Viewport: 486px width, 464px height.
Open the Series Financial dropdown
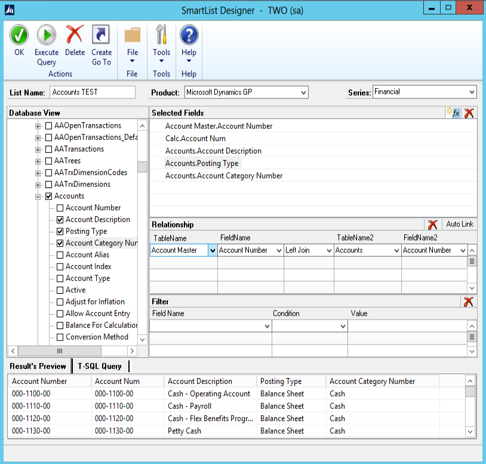(472, 92)
